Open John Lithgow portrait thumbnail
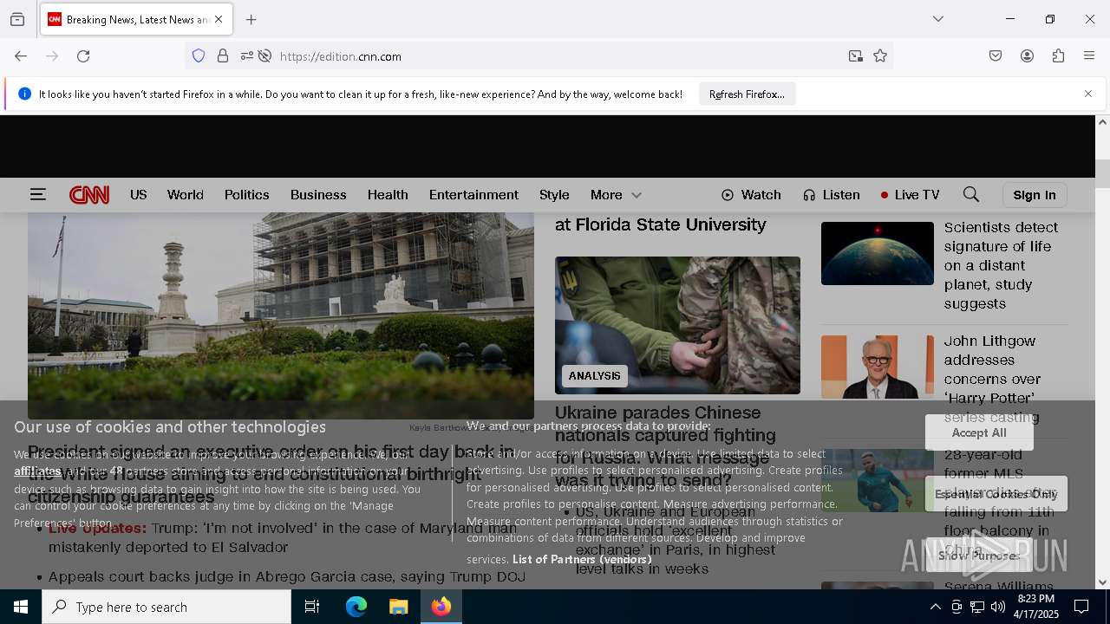The width and height of the screenshot is (1110, 624). tap(878, 367)
